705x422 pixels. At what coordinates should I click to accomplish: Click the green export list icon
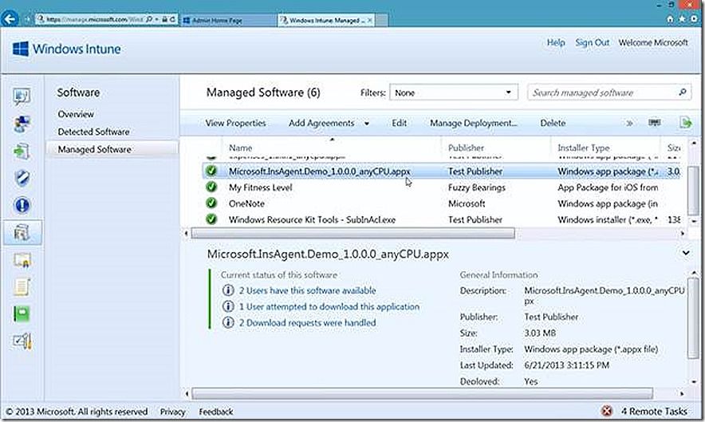click(x=685, y=122)
